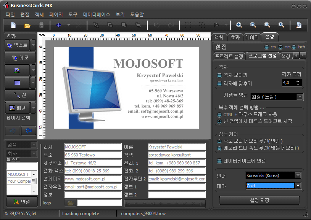Click the greyed delete X toolbar icon
The width and height of the screenshot is (311, 220).
pos(79,25)
